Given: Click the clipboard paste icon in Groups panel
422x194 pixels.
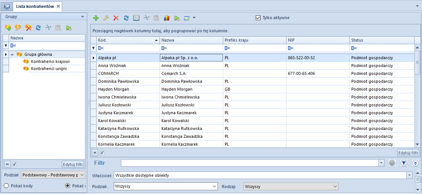Looking at the screenshot, I should tap(58, 27).
